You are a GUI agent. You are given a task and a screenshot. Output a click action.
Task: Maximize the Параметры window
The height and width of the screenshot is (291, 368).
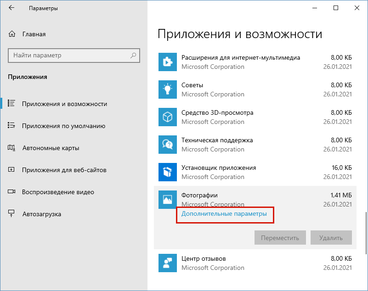pyautogui.click(x=336, y=8)
